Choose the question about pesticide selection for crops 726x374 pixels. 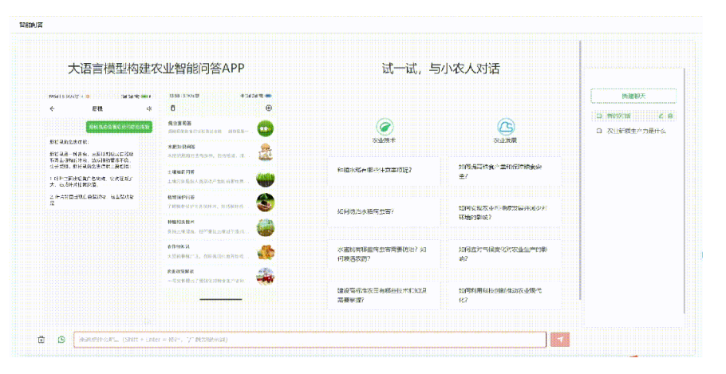click(383, 254)
